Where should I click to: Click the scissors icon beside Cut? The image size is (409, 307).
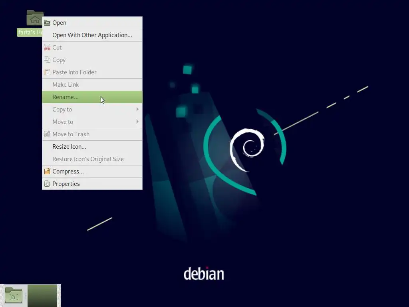coord(47,48)
